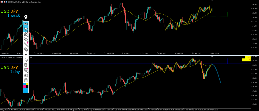Click the white shift marker atop weekly chart
This screenshot has width=259, height=111.
point(212,1)
